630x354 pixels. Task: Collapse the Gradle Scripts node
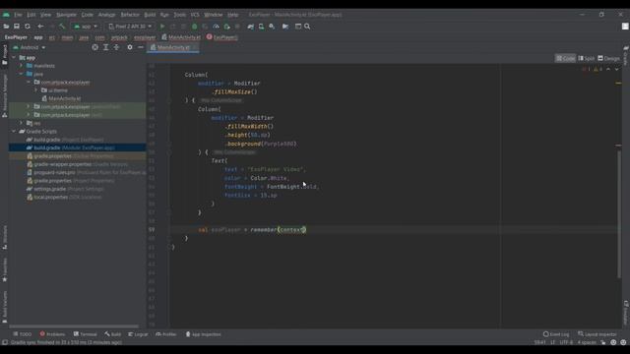[x=14, y=131]
